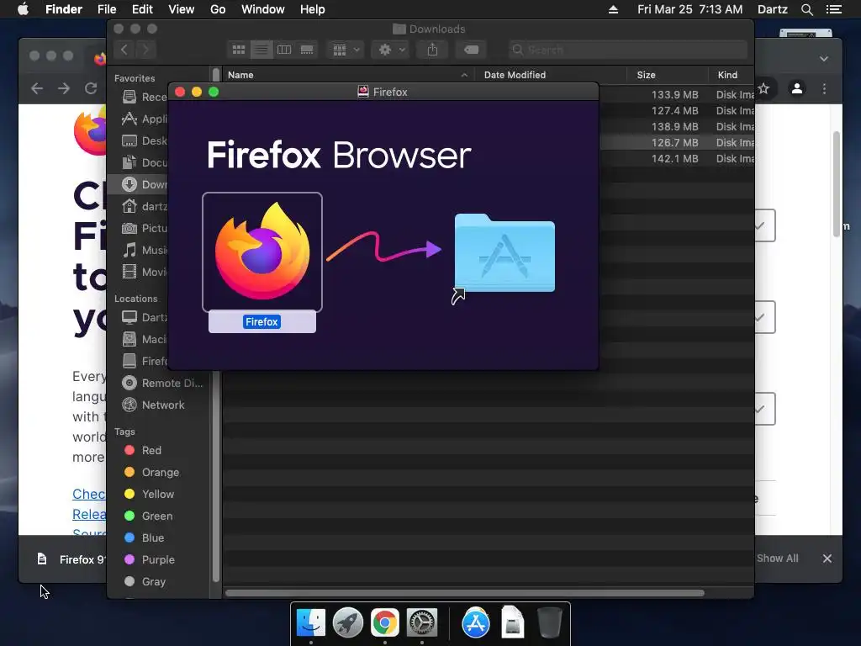Open the Chrome profile icon

coord(797,88)
